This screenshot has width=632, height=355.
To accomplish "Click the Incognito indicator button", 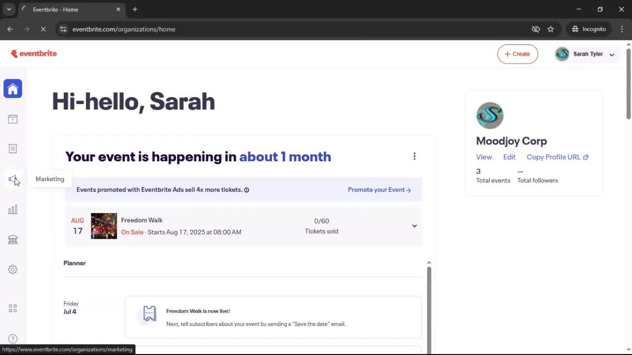I will [589, 29].
